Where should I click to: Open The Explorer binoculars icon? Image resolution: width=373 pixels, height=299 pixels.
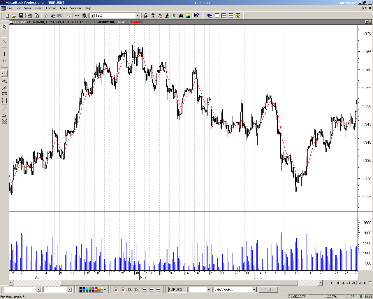tap(181, 16)
